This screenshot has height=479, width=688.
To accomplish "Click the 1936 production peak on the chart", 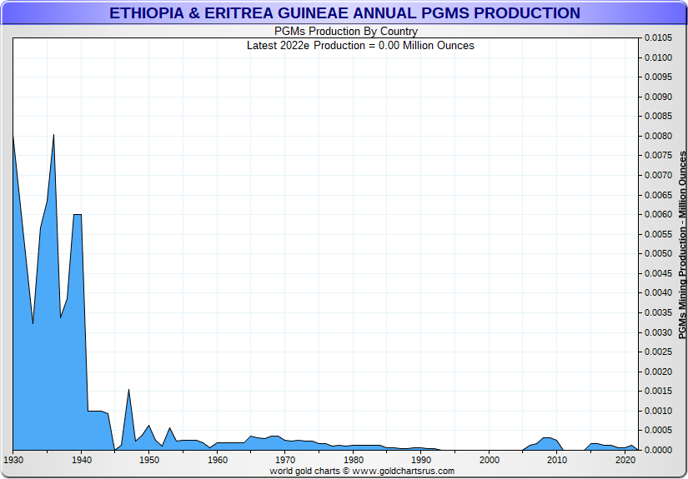I will (53, 135).
